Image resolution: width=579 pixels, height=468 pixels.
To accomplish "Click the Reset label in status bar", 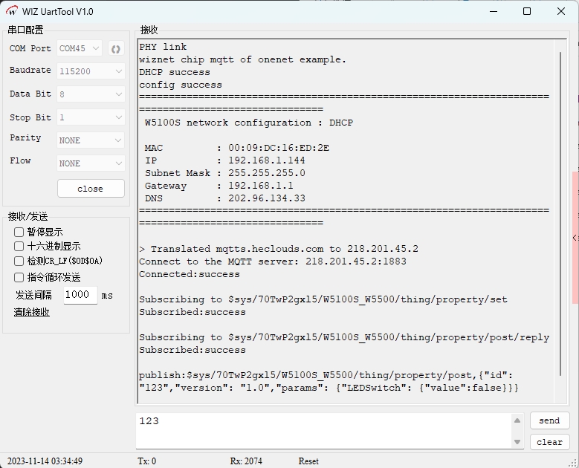I will tap(308, 461).
